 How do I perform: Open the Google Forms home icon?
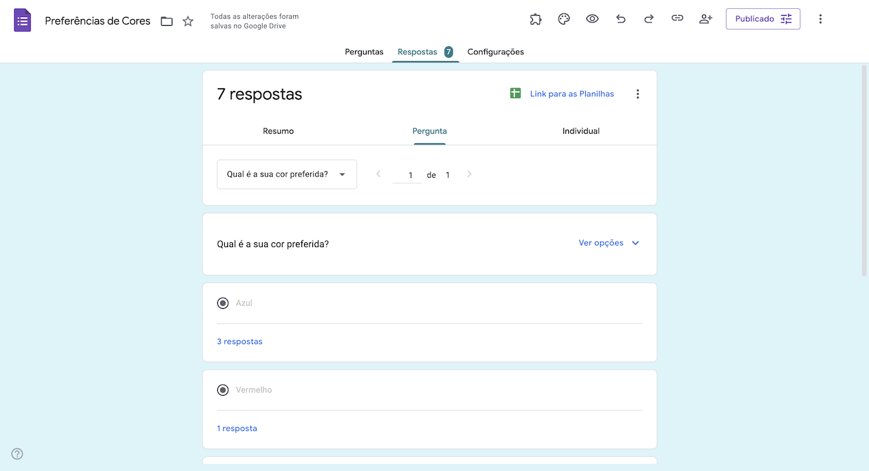point(22,20)
